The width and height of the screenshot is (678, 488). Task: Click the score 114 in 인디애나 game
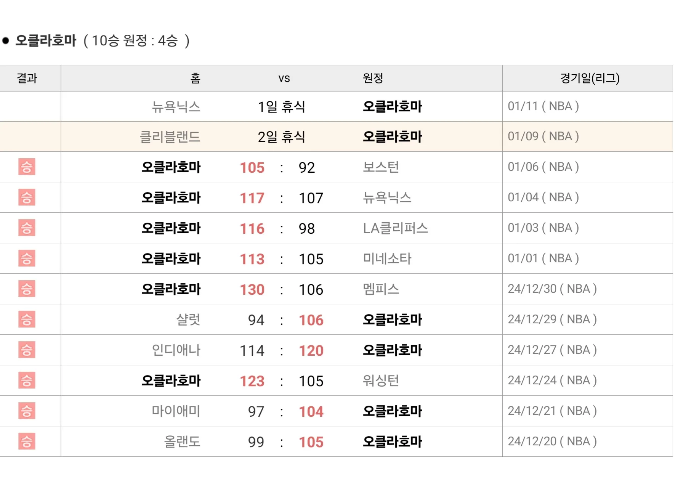tap(252, 351)
